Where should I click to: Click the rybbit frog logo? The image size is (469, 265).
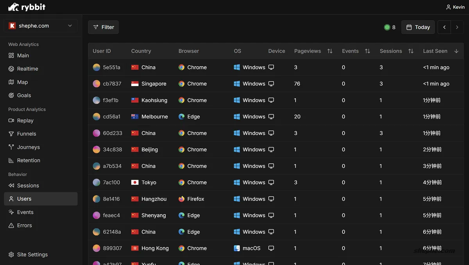14,7
